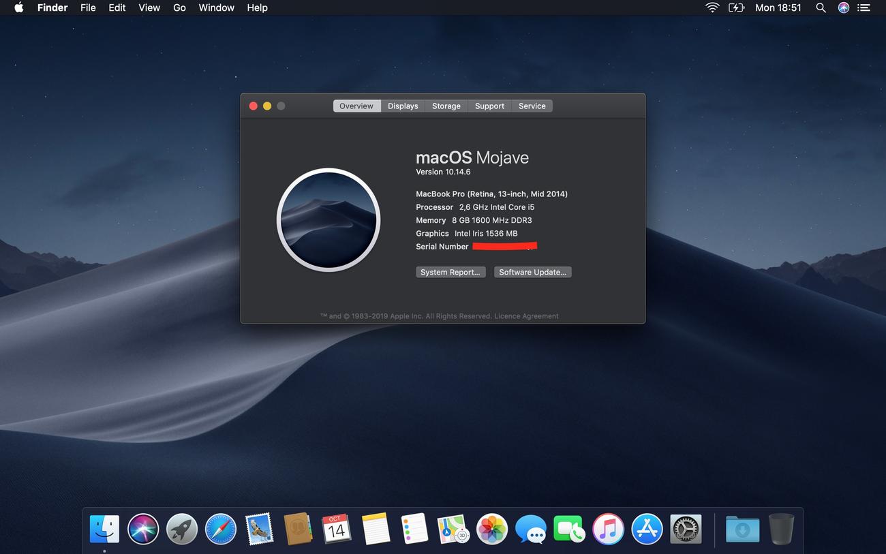Click the Wi-Fi status icon
This screenshot has height=554, width=886.
[x=712, y=7]
